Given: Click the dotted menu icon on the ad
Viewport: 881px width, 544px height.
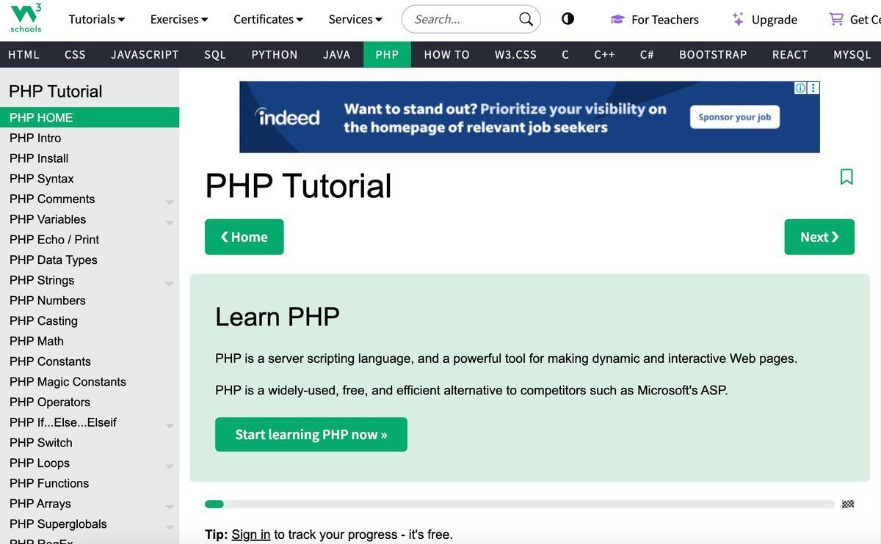Looking at the screenshot, I should (813, 87).
